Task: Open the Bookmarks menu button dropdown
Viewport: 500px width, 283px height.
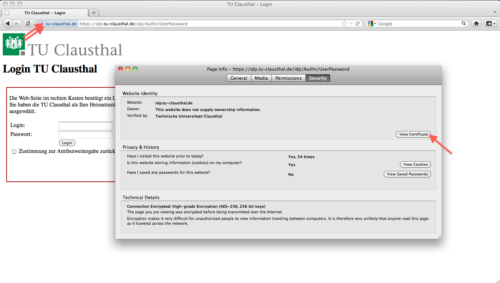Action: pyautogui.click(x=490, y=24)
